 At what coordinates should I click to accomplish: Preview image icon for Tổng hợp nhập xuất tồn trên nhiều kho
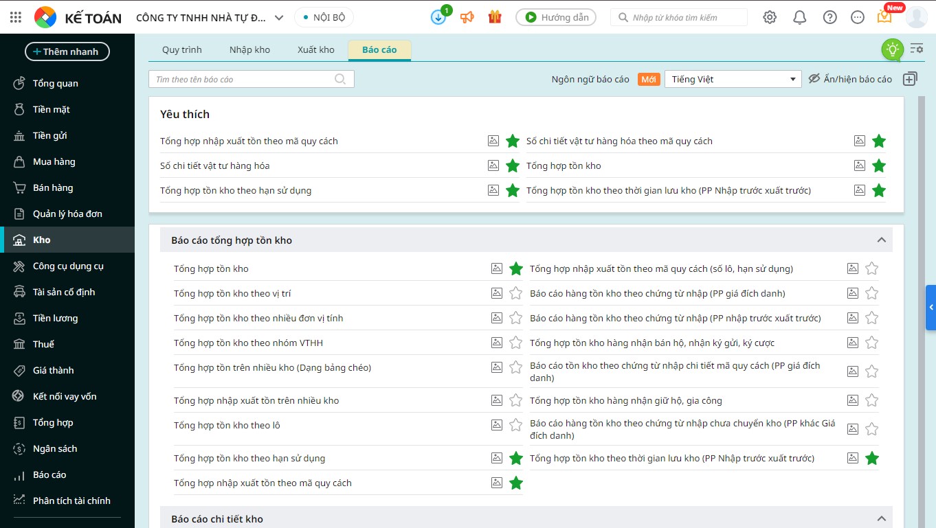(497, 400)
